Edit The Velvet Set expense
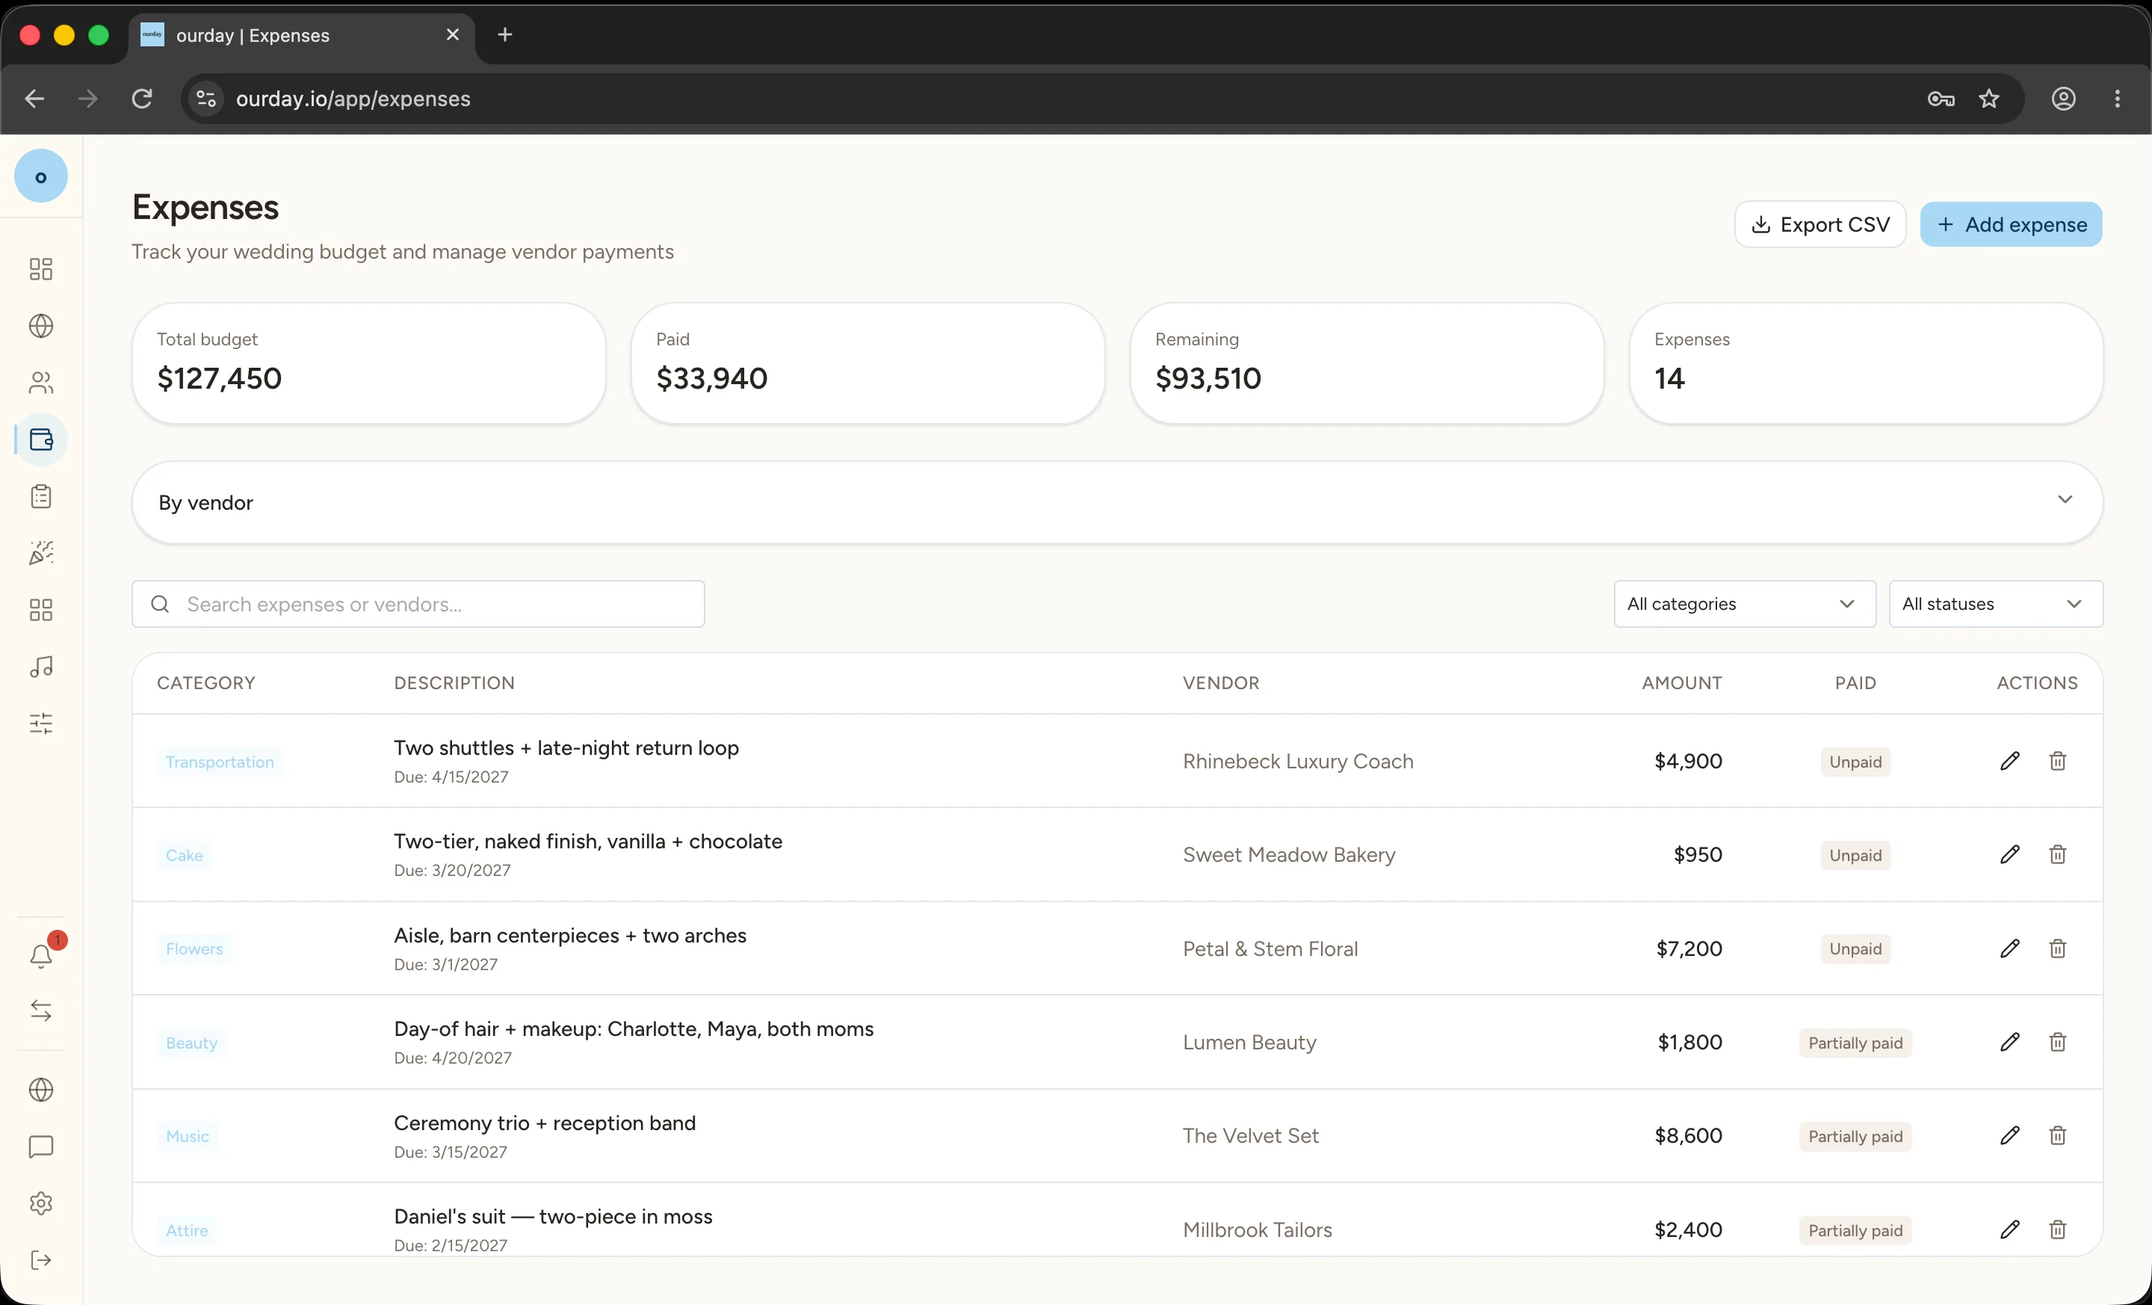2152x1305 pixels. click(x=2009, y=1135)
